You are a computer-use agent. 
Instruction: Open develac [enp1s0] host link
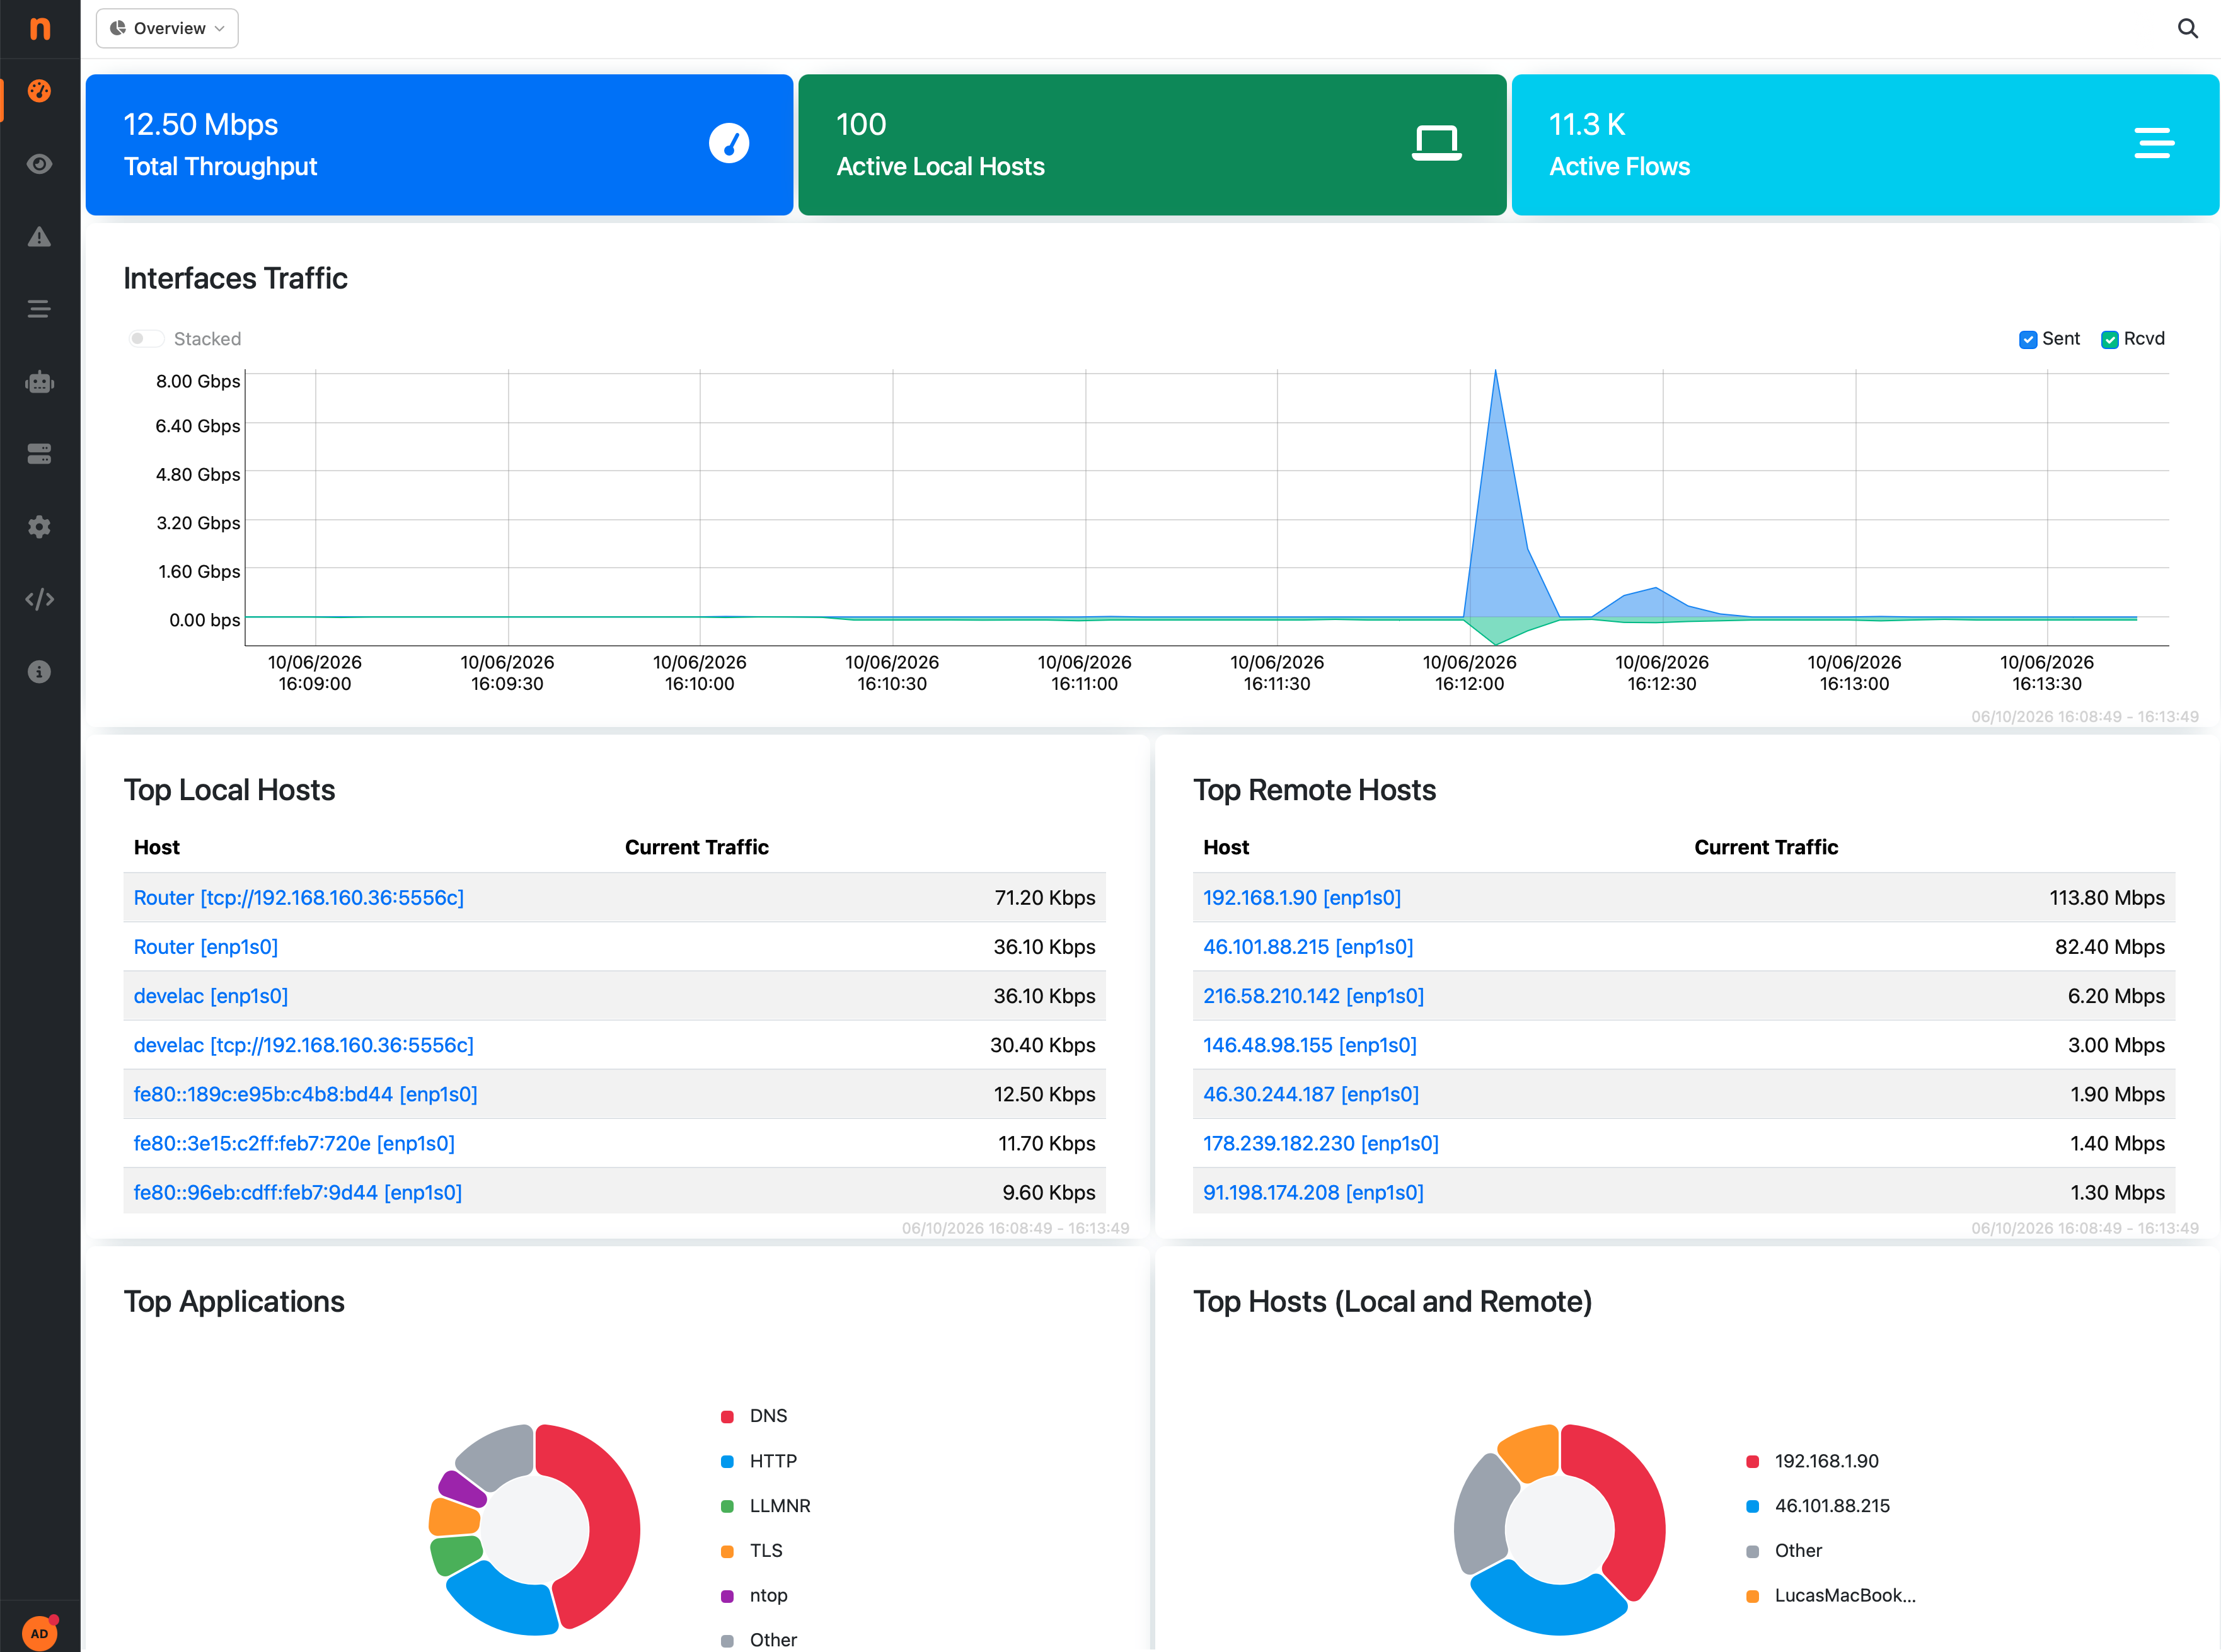pyautogui.click(x=210, y=996)
